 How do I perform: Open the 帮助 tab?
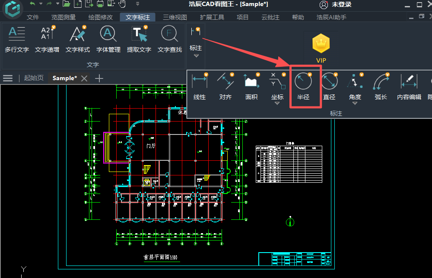pos(298,17)
